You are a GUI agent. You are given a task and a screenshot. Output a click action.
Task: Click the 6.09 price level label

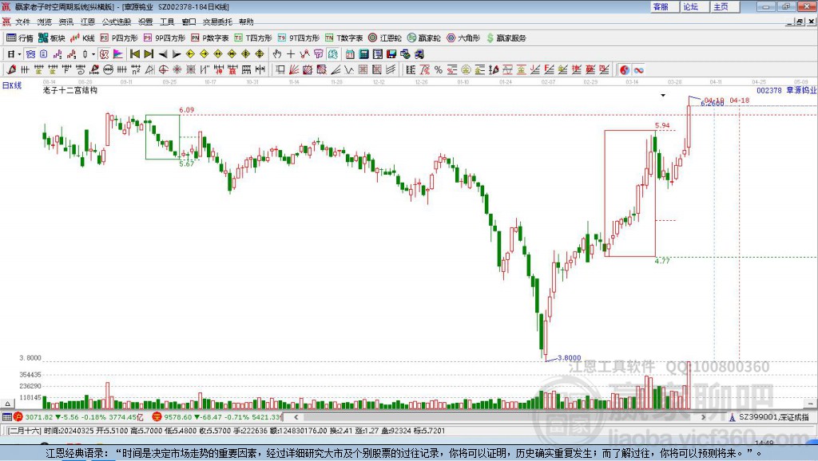pos(187,110)
